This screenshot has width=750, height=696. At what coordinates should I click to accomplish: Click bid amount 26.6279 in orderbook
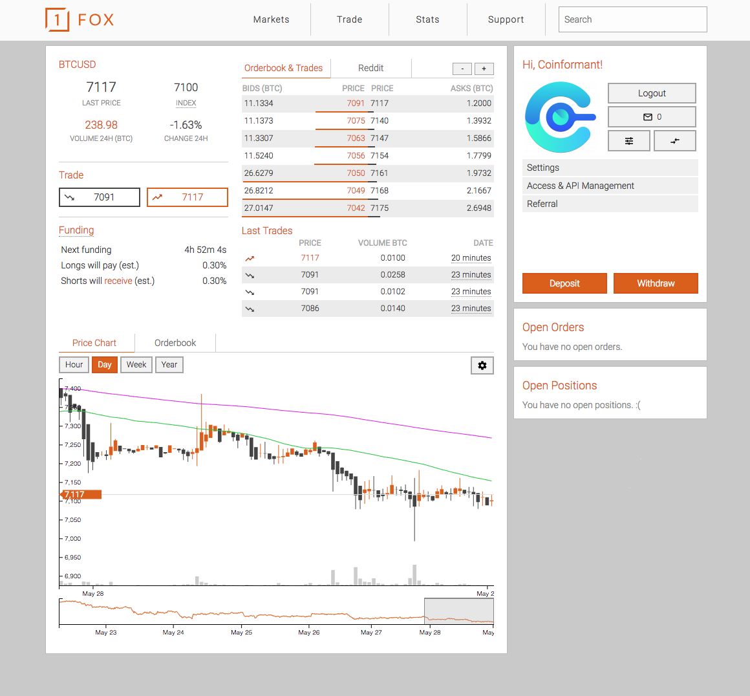[259, 173]
